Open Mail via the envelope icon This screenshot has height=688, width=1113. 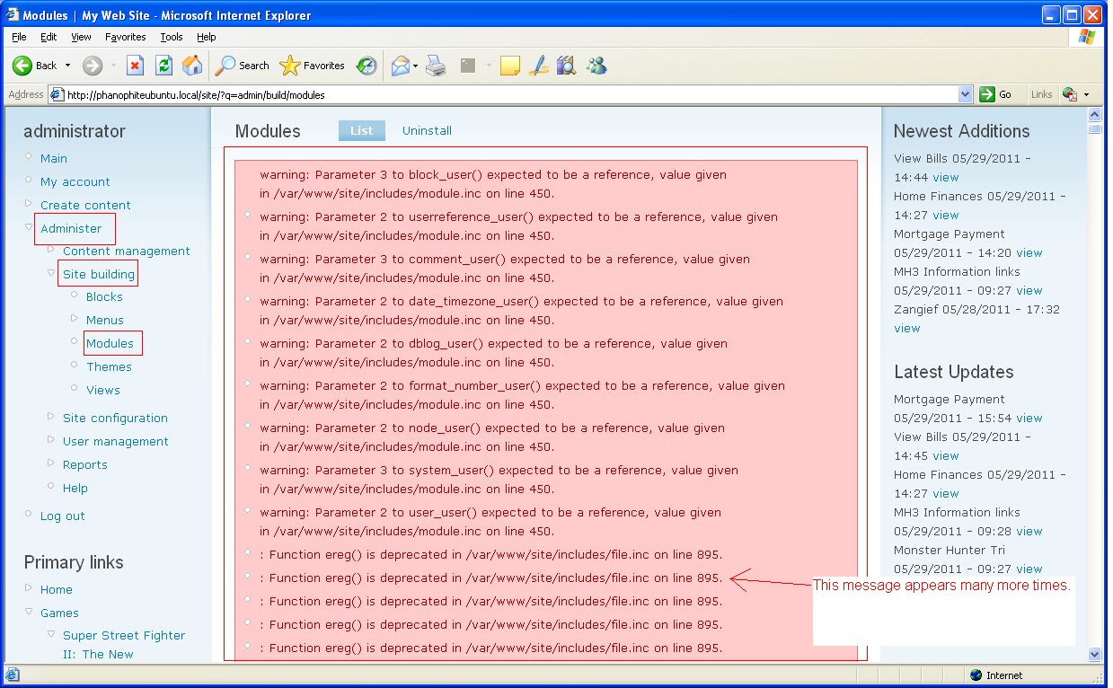pos(400,65)
